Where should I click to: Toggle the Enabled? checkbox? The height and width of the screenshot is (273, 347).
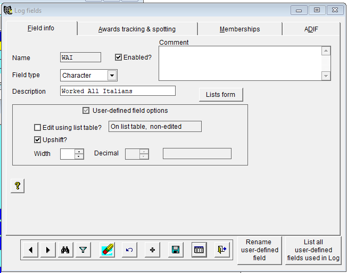tap(119, 57)
